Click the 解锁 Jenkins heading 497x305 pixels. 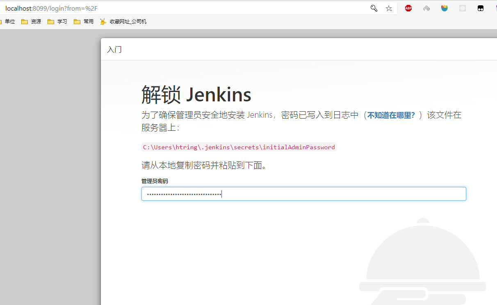(x=196, y=94)
